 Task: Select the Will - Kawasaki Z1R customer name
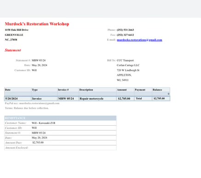(43, 123)
